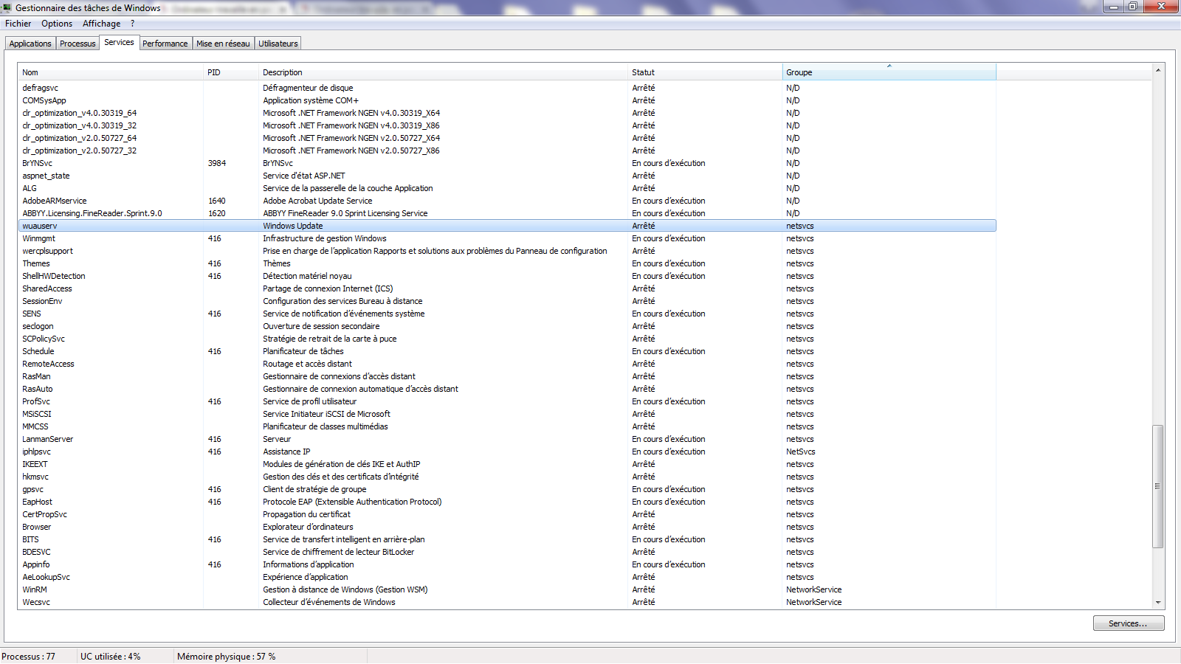The image size is (1181, 664).
Task: Click the scrollbar up arrow
Action: tap(1158, 70)
